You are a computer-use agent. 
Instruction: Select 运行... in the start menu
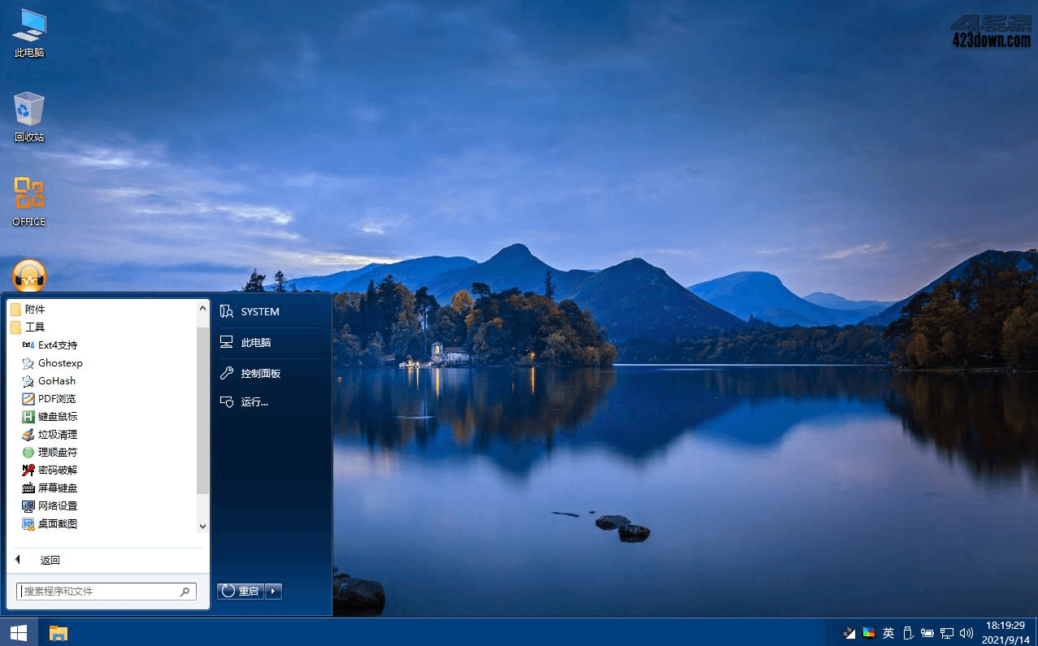click(x=254, y=402)
